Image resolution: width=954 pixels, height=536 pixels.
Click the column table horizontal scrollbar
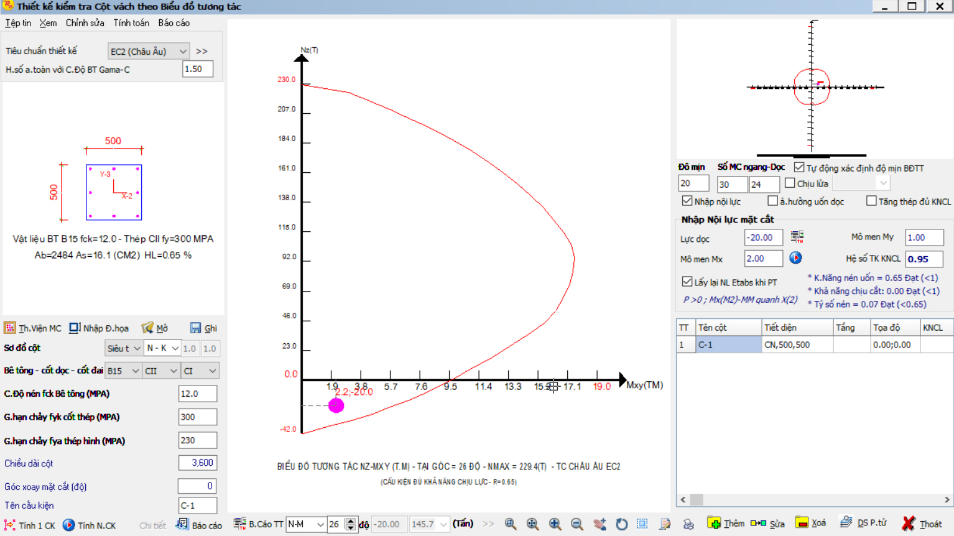click(x=815, y=499)
